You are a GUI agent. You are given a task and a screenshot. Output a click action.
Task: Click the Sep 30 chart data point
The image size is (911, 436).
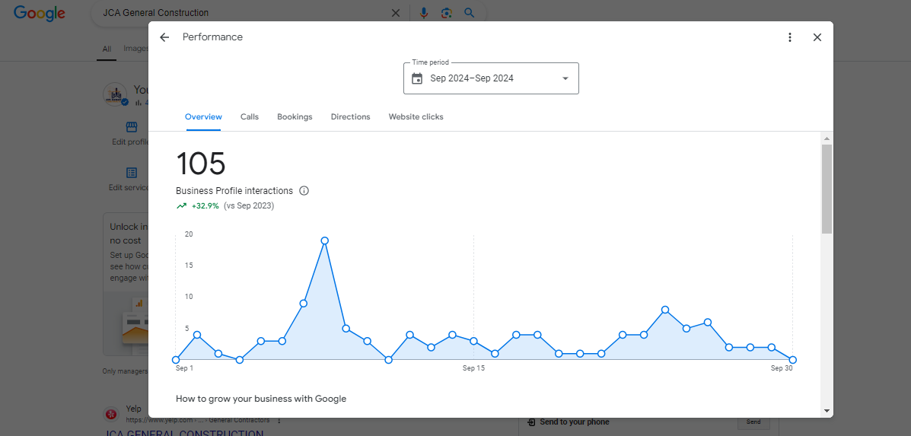click(x=793, y=360)
